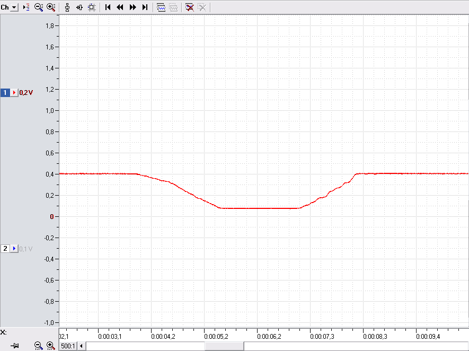Viewport: 469px width, 351px height.
Task: Click the waveform window icon
Action: point(161,7)
